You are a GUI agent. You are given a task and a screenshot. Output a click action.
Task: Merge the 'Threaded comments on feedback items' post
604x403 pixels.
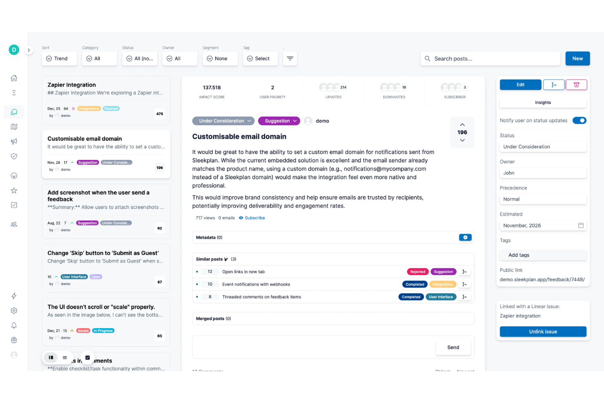pyautogui.click(x=464, y=297)
